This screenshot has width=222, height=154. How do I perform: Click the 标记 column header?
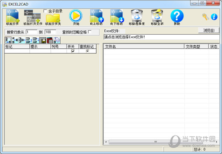click(x=17, y=47)
